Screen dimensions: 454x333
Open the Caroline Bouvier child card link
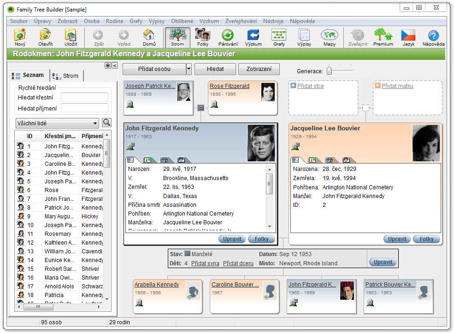pyautogui.click(x=235, y=285)
